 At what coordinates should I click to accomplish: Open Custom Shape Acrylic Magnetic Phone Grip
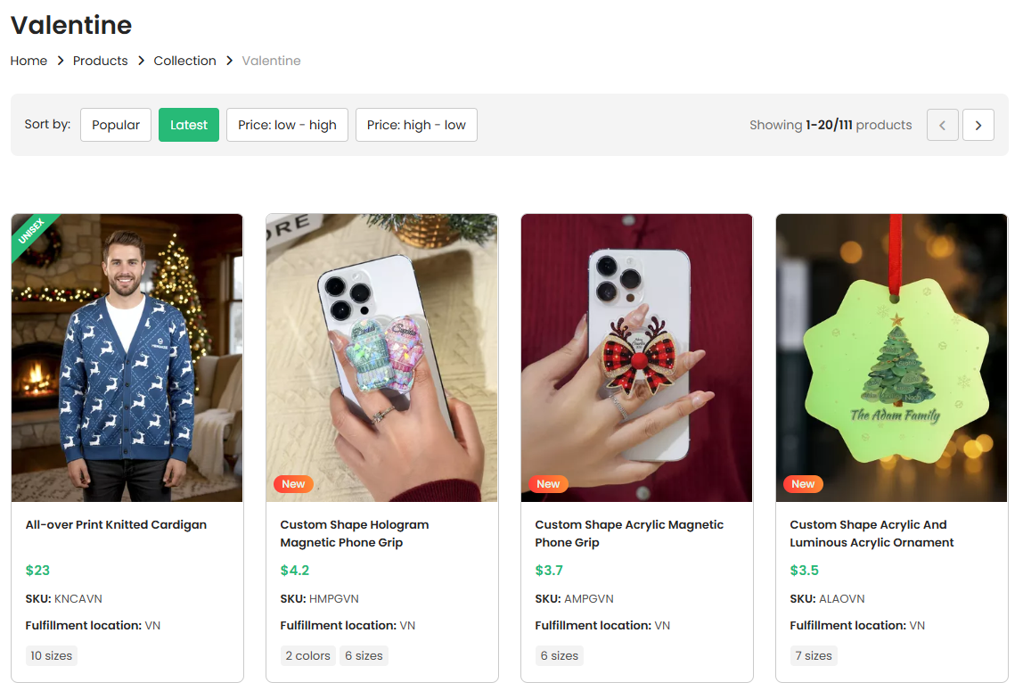[x=629, y=533]
